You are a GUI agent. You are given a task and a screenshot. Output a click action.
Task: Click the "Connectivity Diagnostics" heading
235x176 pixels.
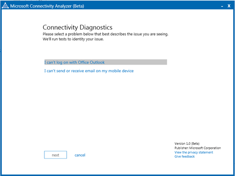point(78,27)
